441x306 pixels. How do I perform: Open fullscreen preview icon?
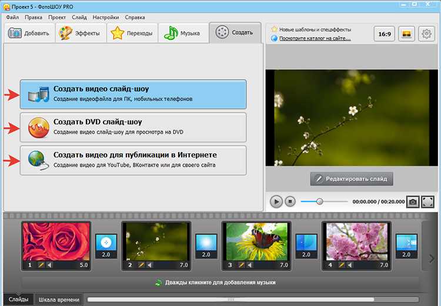tap(427, 202)
